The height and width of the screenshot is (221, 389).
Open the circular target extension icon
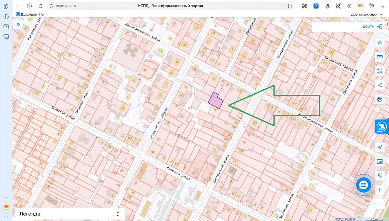click(349, 6)
